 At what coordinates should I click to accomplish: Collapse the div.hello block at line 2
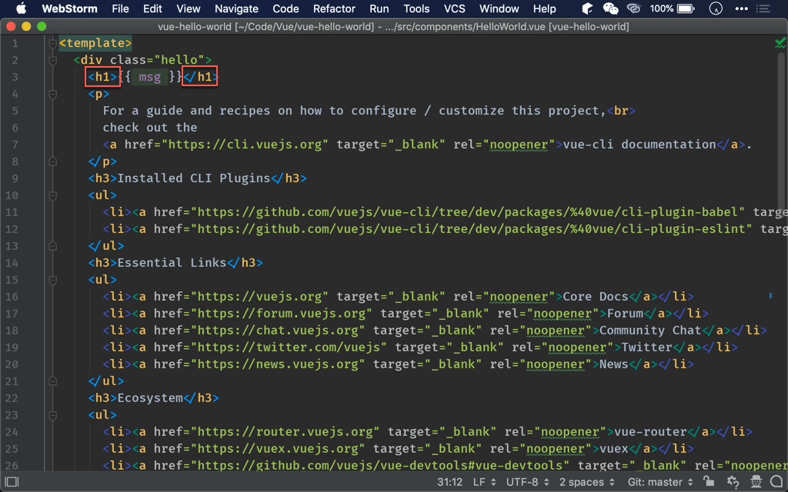click(53, 61)
